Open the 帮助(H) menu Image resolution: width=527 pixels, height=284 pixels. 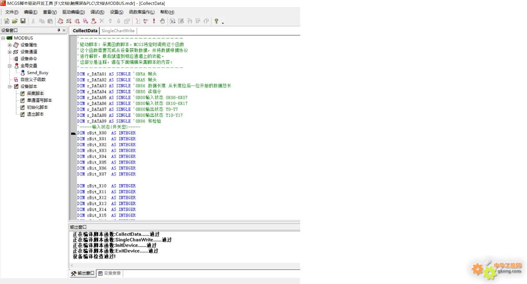pos(167,12)
